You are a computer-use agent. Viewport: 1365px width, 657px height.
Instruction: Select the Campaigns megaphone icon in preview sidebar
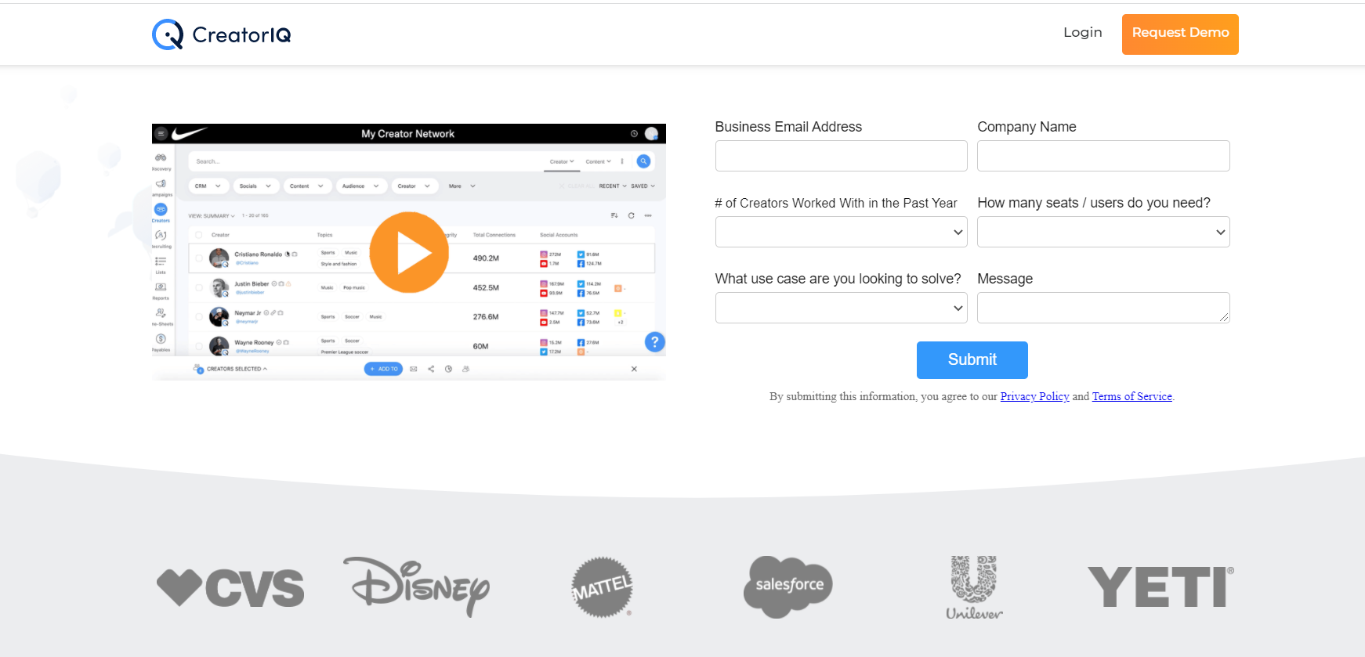(161, 185)
